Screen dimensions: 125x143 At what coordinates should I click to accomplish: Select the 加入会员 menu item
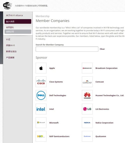pos(18,21)
